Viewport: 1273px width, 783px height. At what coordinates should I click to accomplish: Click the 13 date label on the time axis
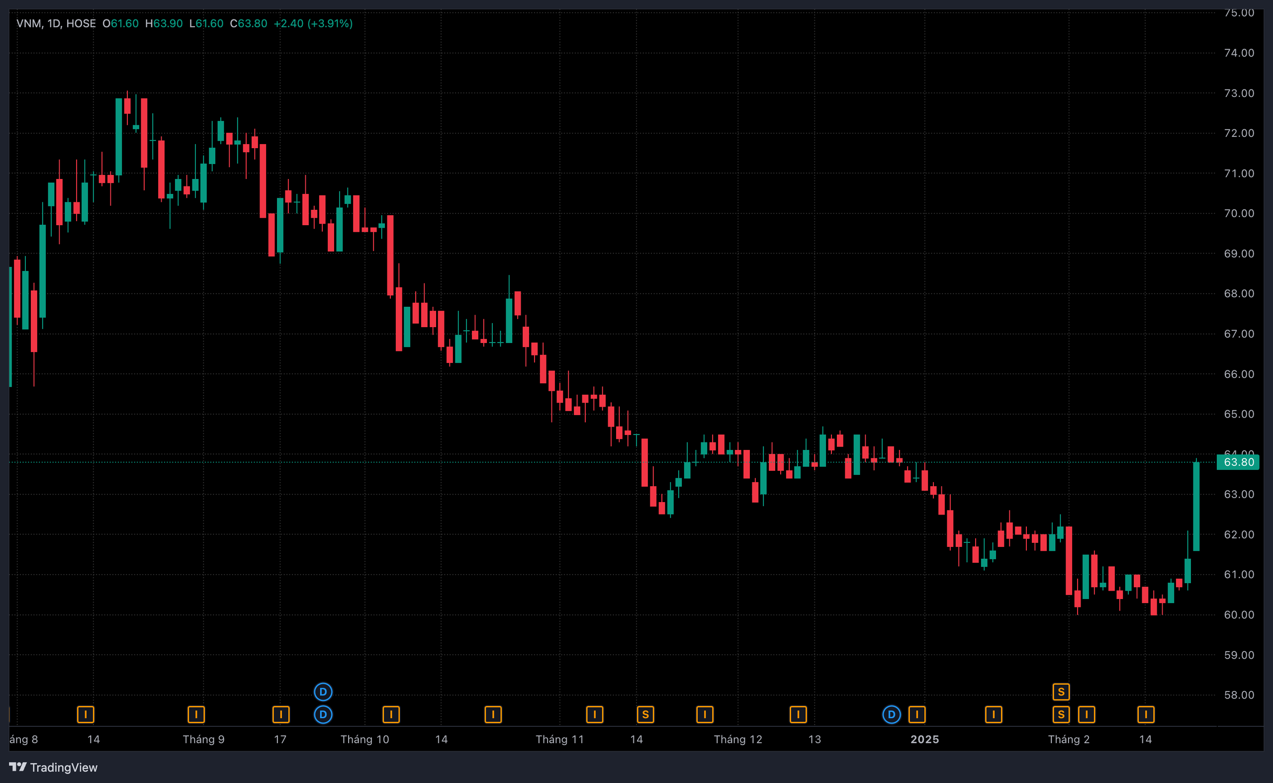[815, 740]
